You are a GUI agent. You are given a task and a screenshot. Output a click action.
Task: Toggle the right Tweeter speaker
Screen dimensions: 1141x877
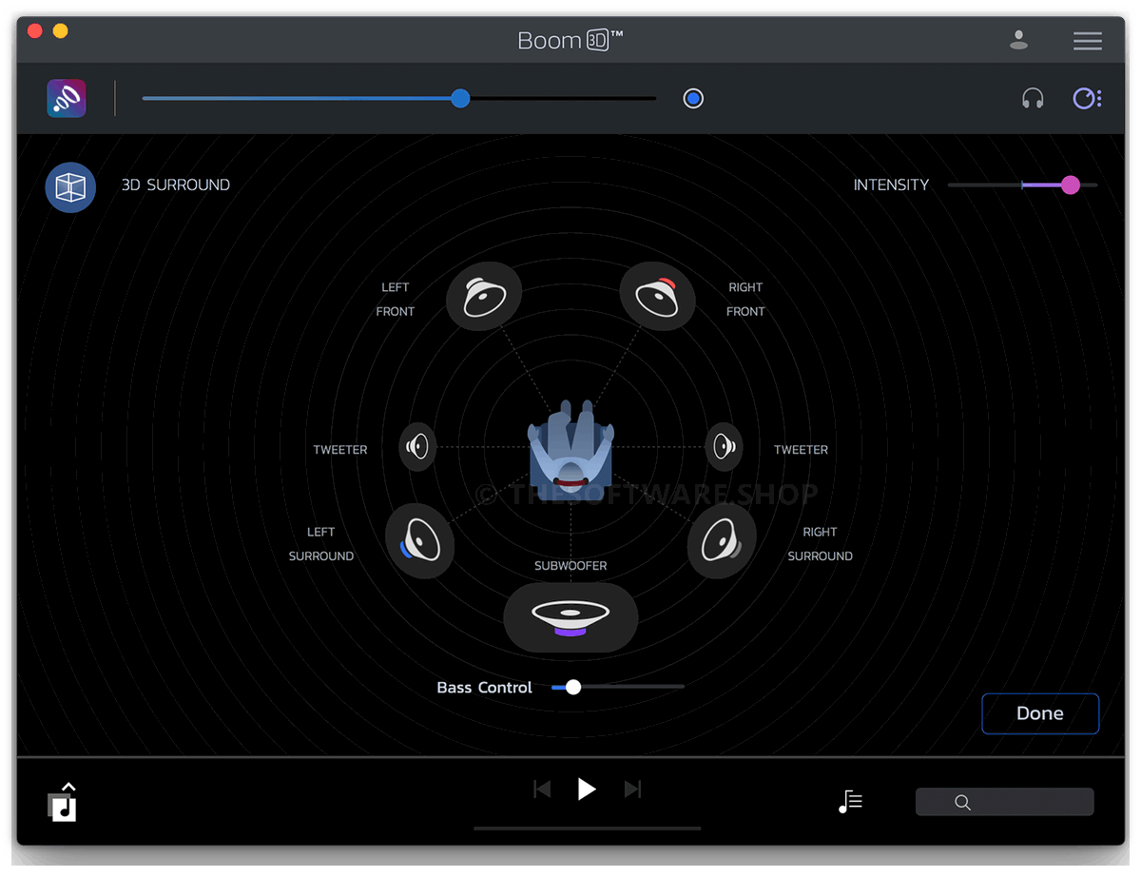coord(724,446)
